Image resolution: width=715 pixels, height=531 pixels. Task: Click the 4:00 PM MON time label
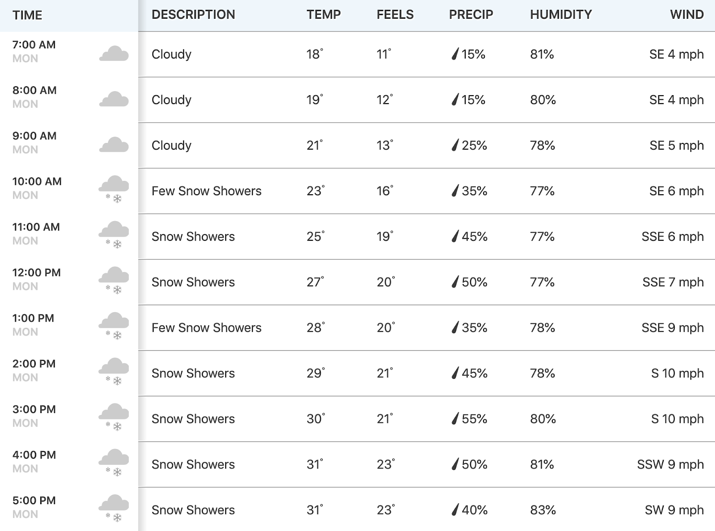34,461
